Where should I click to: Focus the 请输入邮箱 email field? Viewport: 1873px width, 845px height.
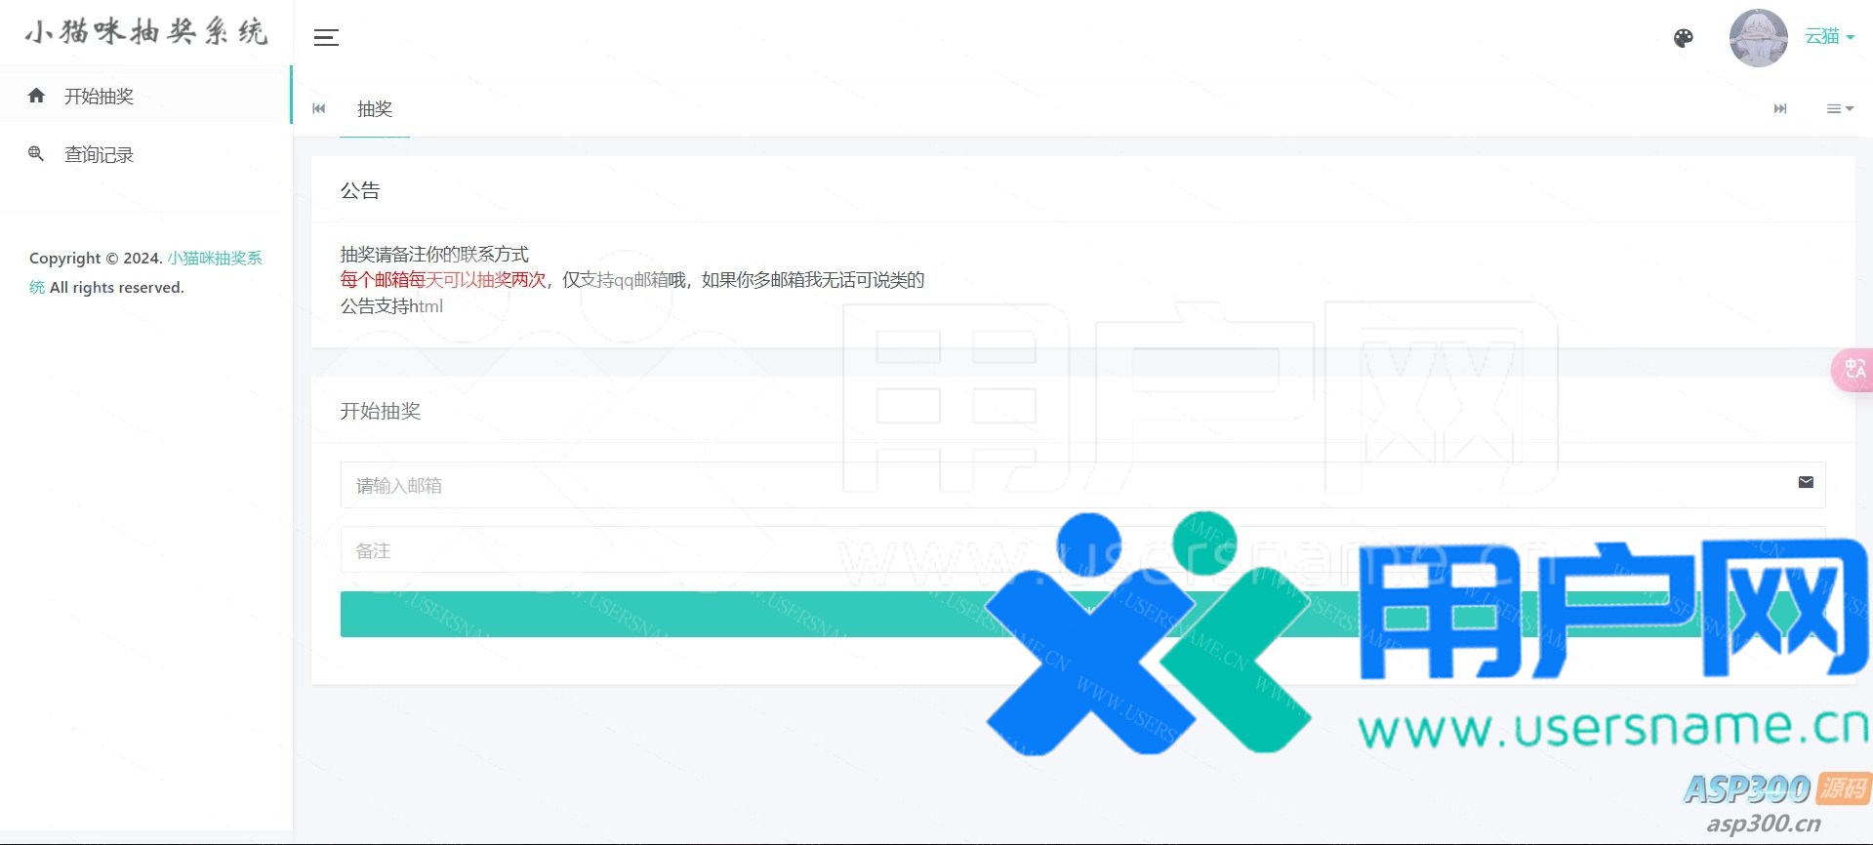coord(1082,485)
